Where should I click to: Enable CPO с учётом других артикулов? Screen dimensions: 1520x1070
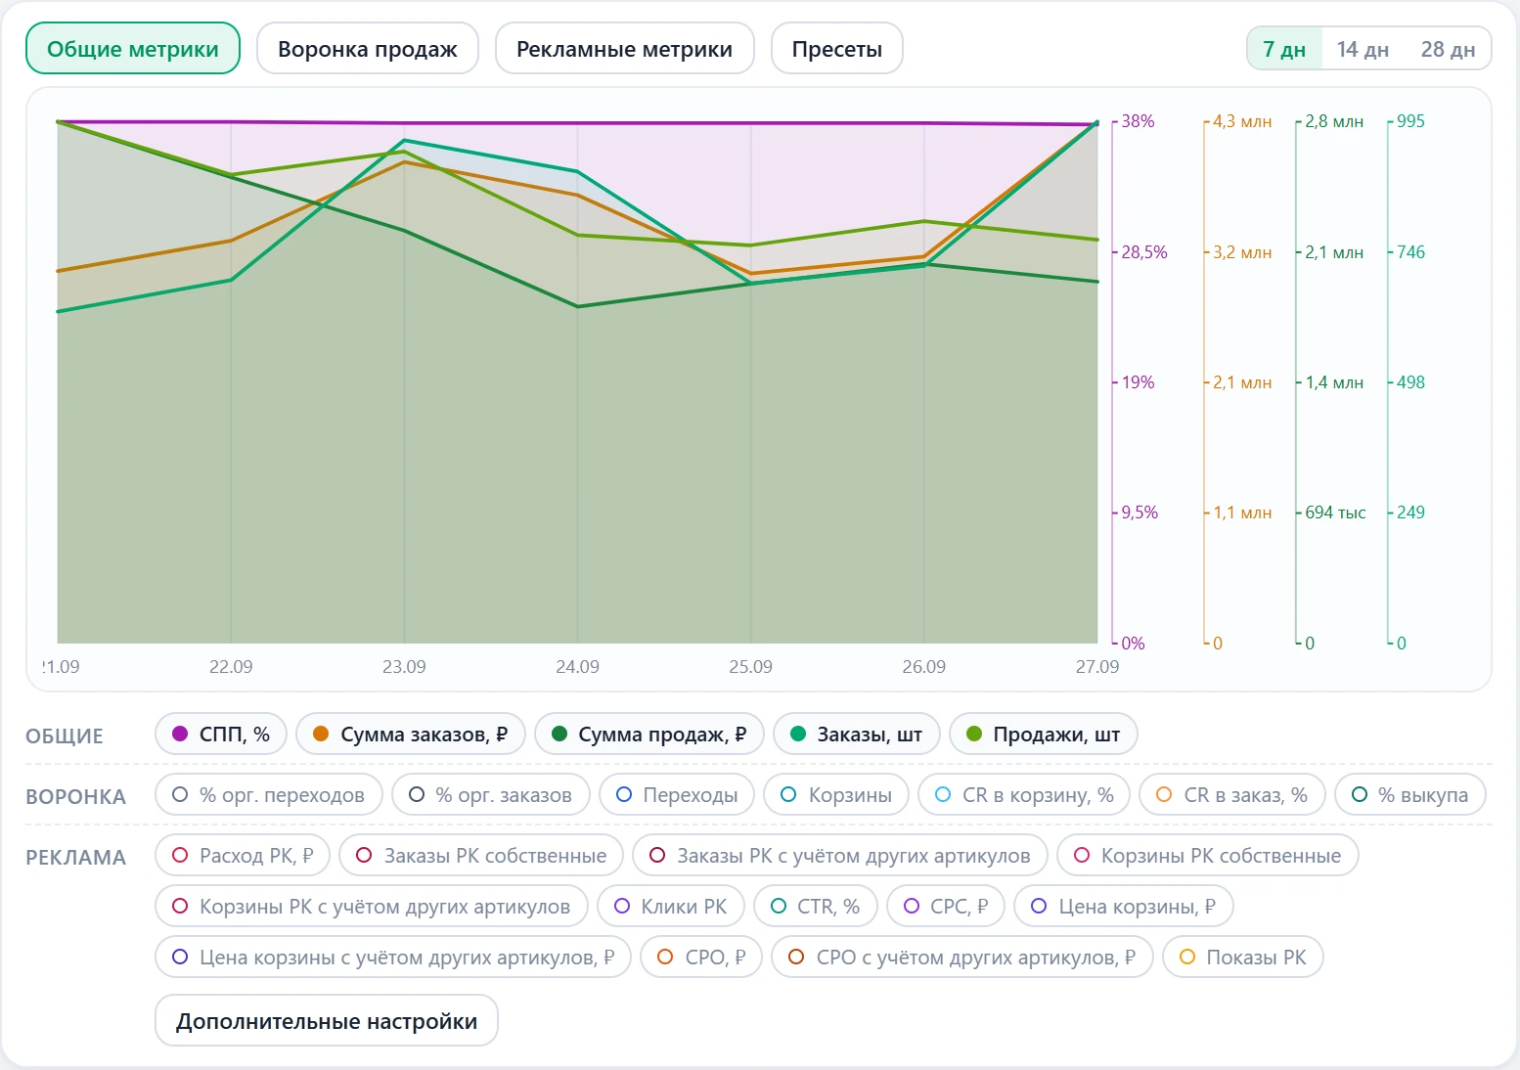[x=962, y=957]
